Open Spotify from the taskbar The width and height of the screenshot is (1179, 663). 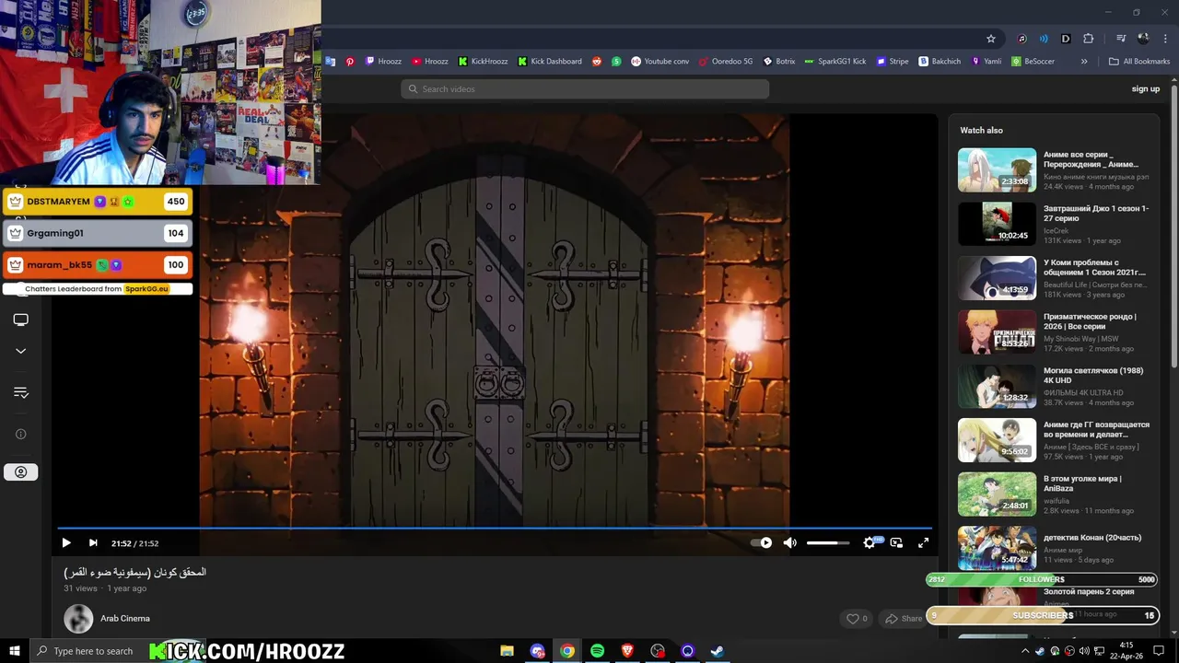597,651
